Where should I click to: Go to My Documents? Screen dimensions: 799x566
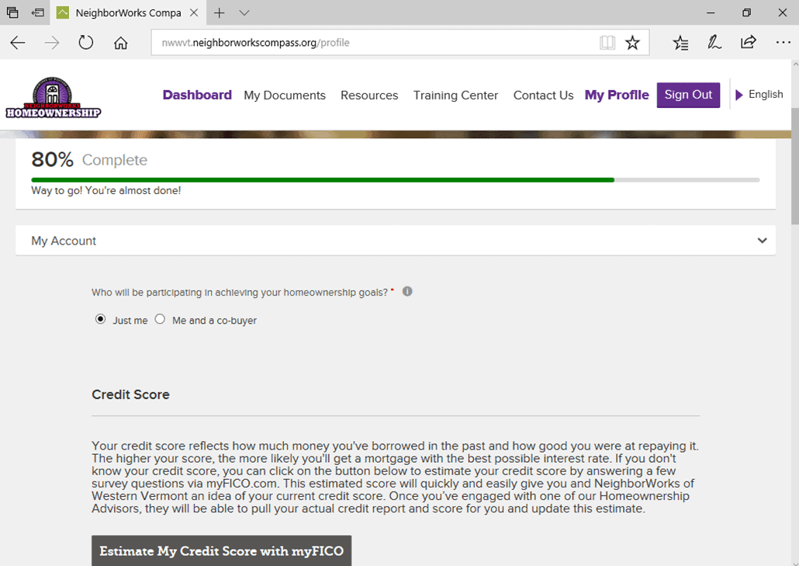point(285,95)
